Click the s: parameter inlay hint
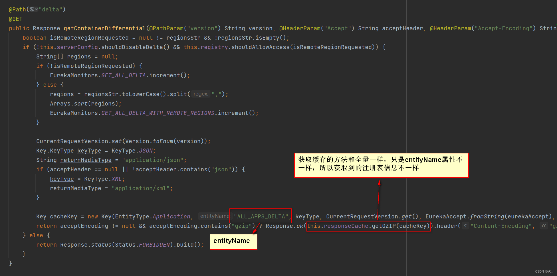The image size is (557, 276). coord(465,226)
